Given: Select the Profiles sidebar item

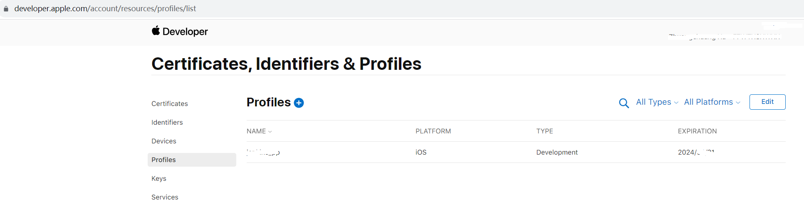Looking at the screenshot, I should 164,160.
